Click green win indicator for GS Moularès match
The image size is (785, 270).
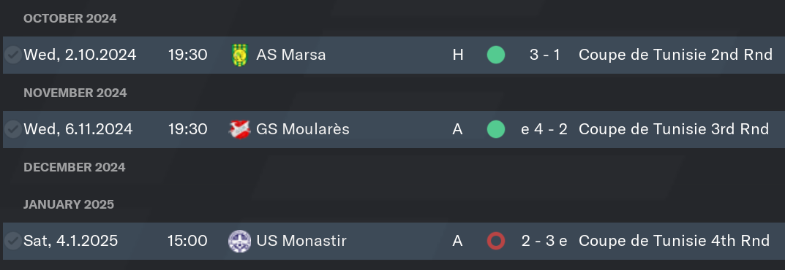(x=495, y=130)
